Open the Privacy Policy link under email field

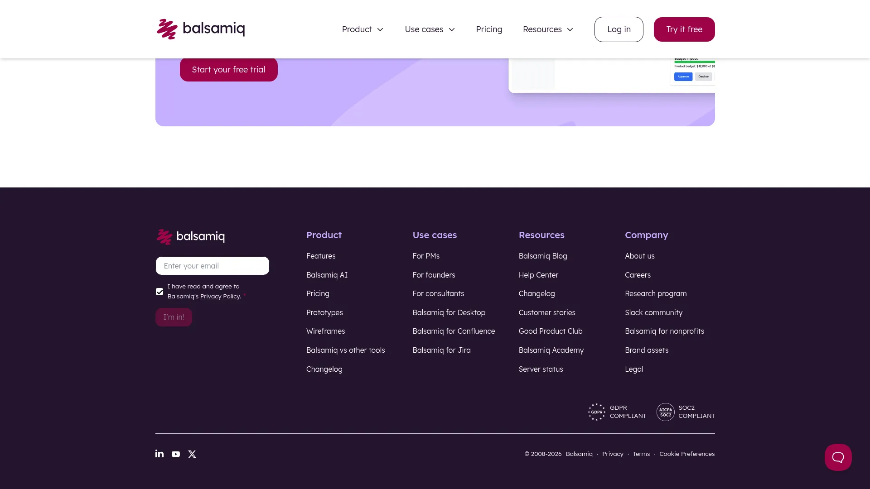(x=220, y=296)
